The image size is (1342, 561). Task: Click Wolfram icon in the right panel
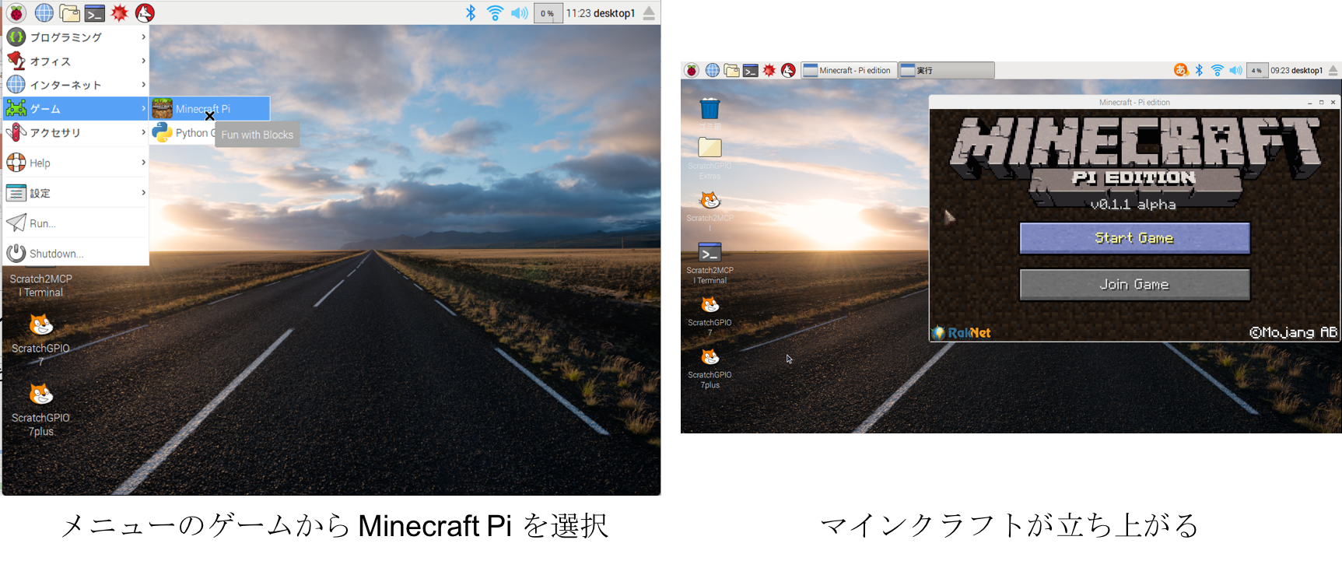pyautogui.click(x=788, y=70)
